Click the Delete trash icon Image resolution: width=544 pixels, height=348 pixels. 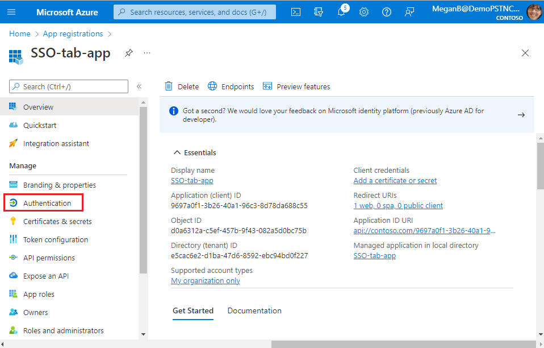tap(169, 86)
